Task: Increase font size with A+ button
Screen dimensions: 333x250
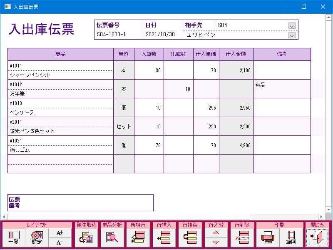Action: (60, 233)
